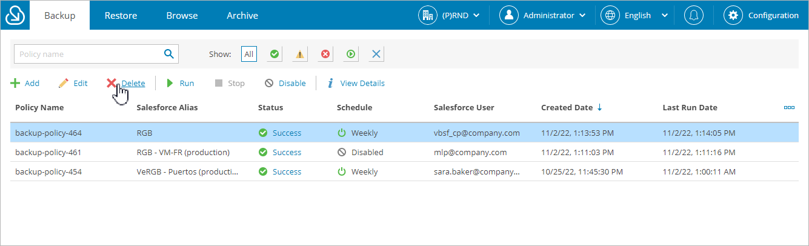Viewport: 809px width, 246px height.
Task: Show All policies filter
Action: [248, 54]
